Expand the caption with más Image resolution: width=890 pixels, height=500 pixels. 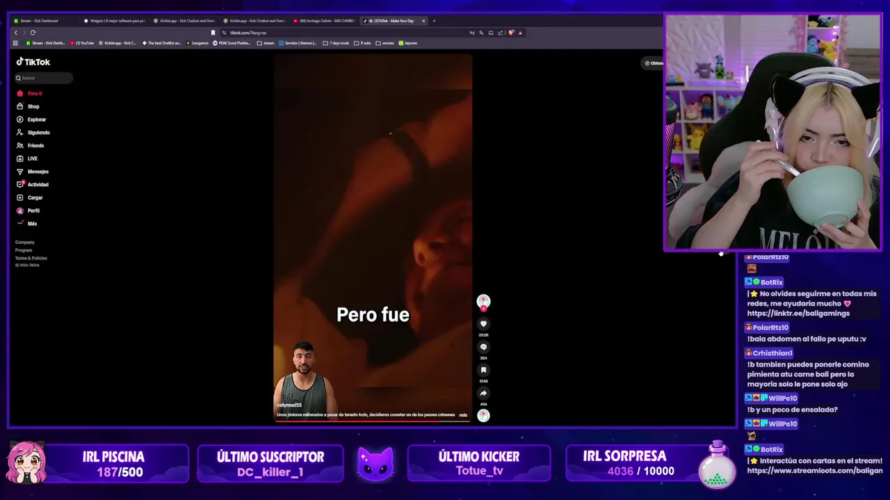coord(463,415)
